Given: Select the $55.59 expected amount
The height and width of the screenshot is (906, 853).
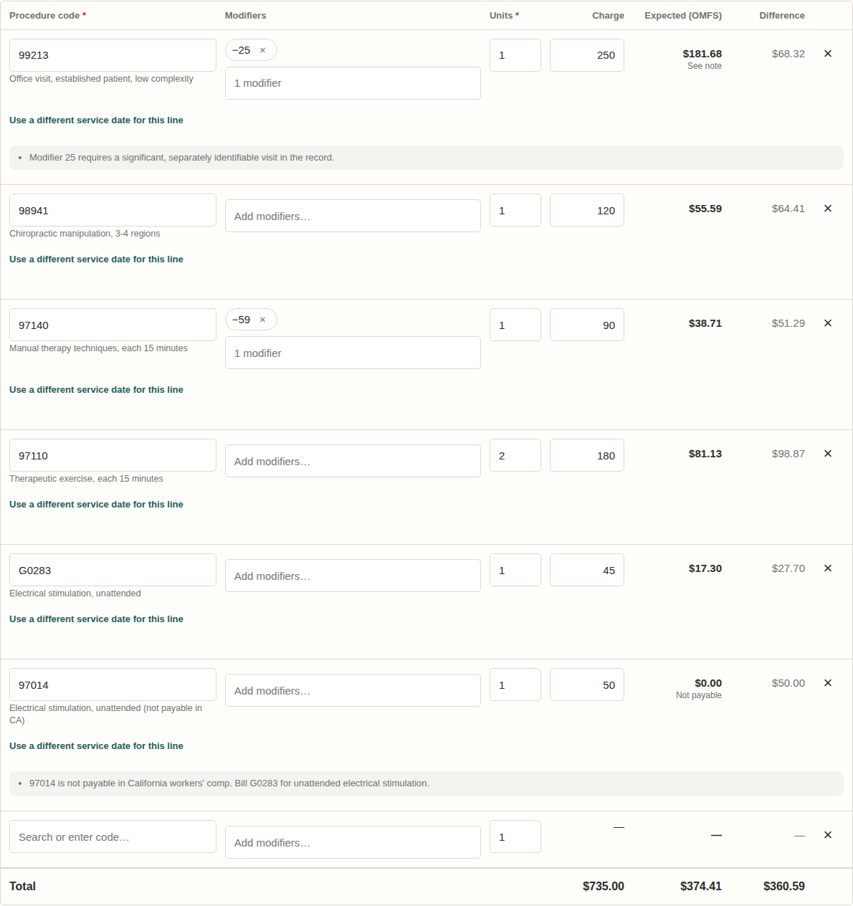Looking at the screenshot, I should 705,209.
